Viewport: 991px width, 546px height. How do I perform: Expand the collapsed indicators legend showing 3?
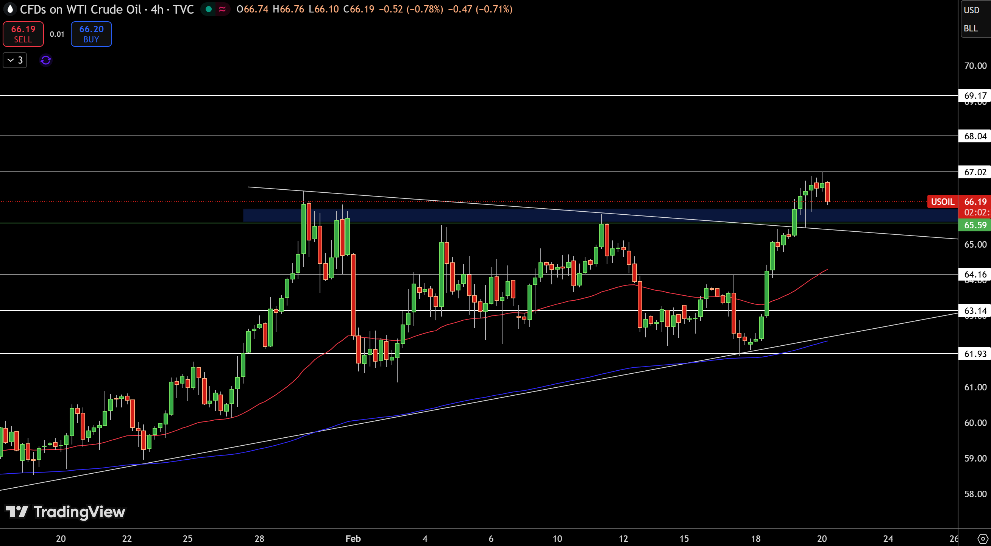(x=15, y=60)
